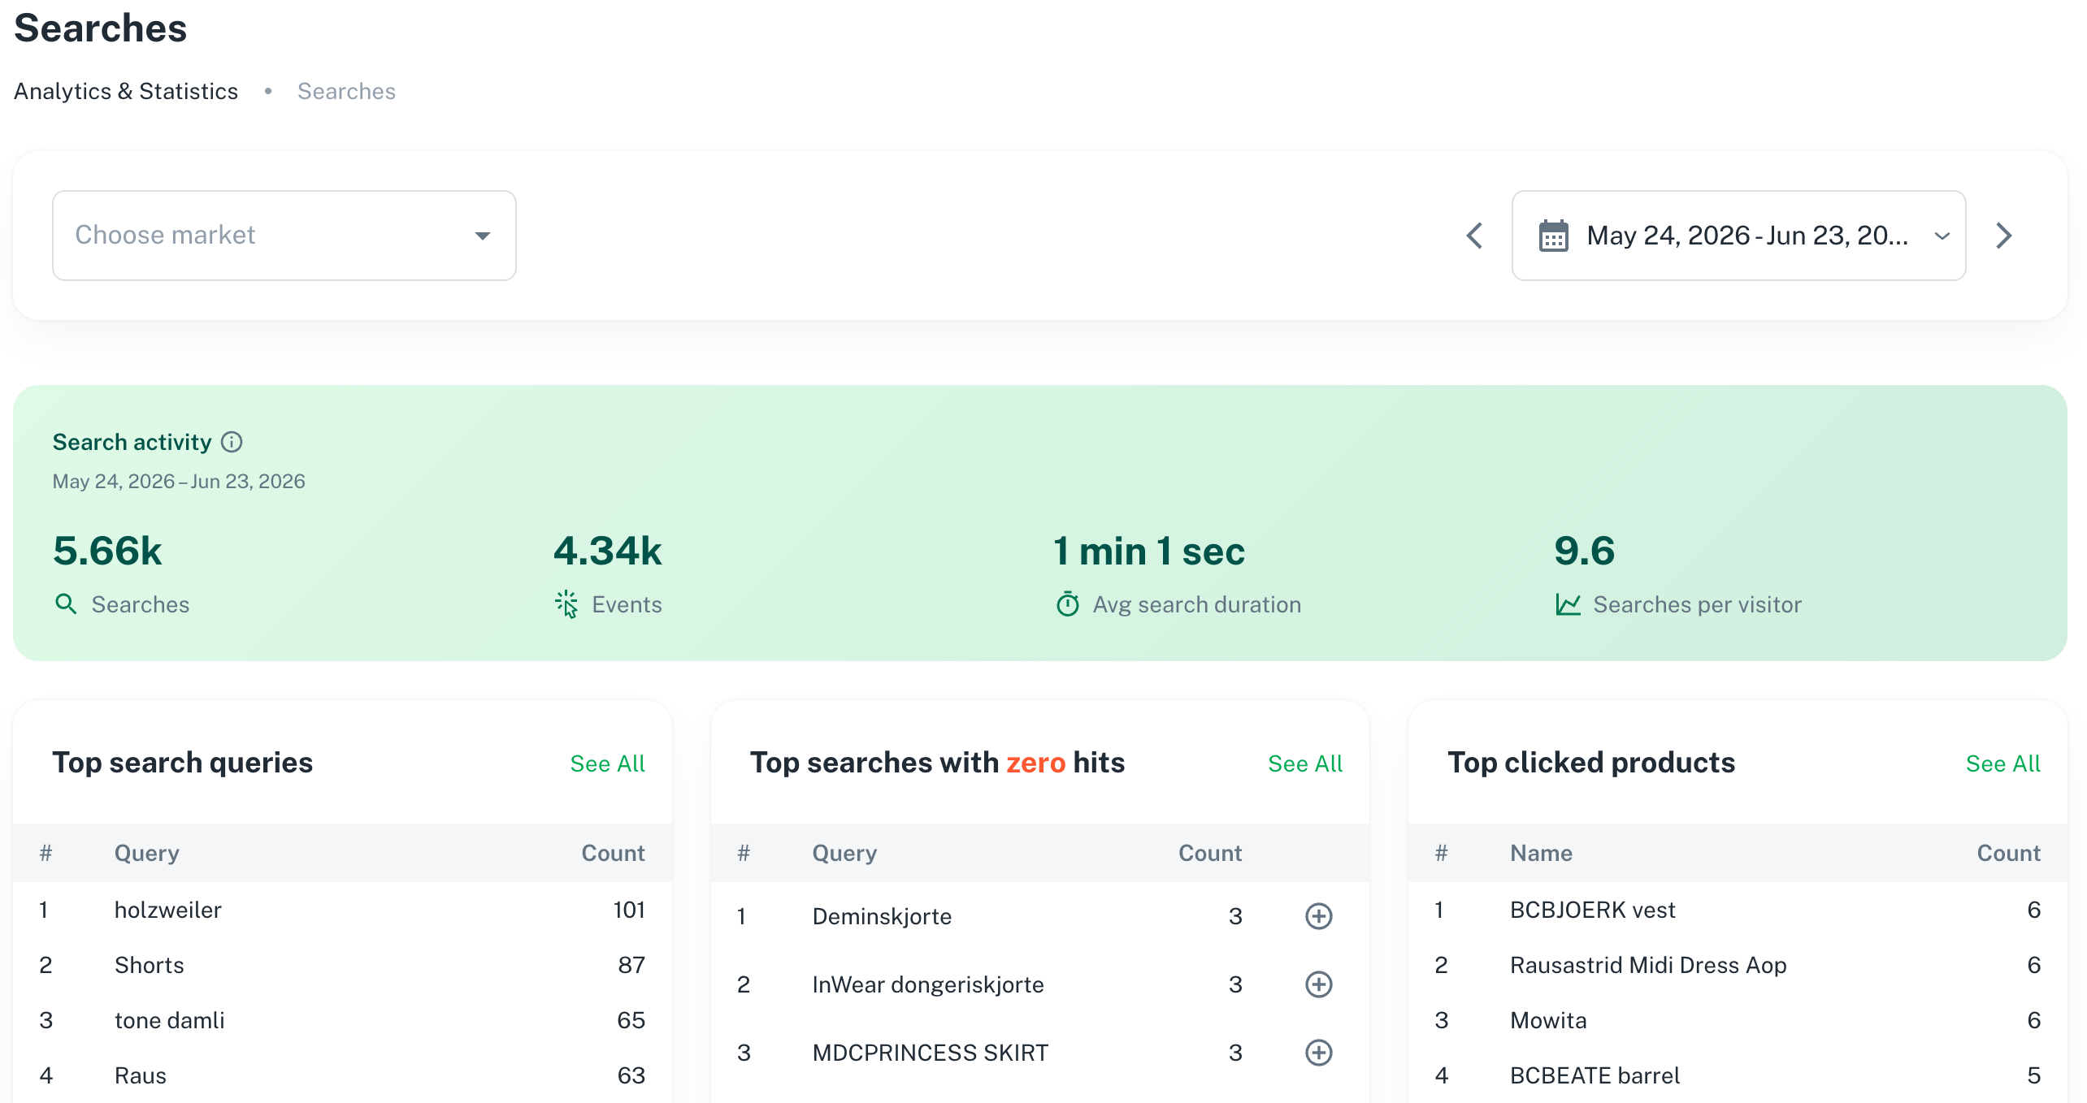Image resolution: width=2087 pixels, height=1103 pixels.
Task: Click the Avg search duration stopwatch icon
Action: pos(1067,604)
